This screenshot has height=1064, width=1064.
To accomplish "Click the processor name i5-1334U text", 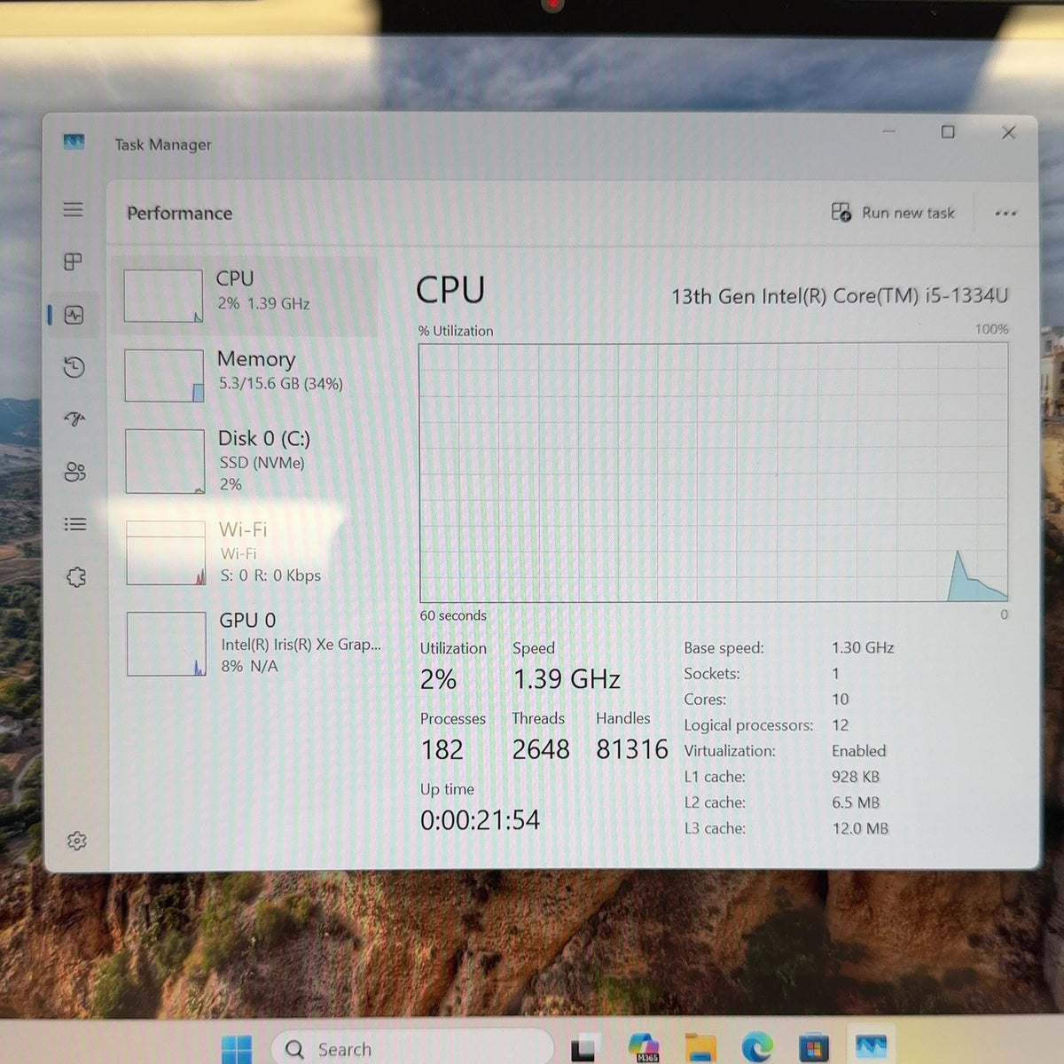I will point(840,296).
